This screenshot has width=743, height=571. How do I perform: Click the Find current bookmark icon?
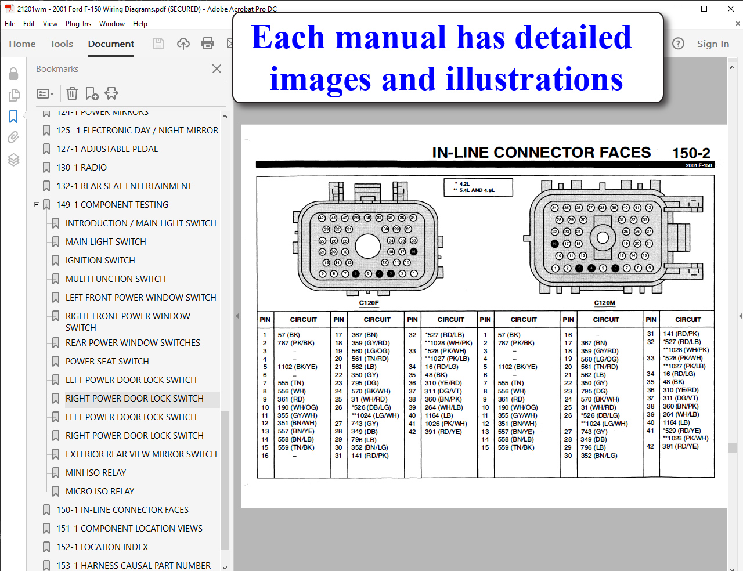111,93
